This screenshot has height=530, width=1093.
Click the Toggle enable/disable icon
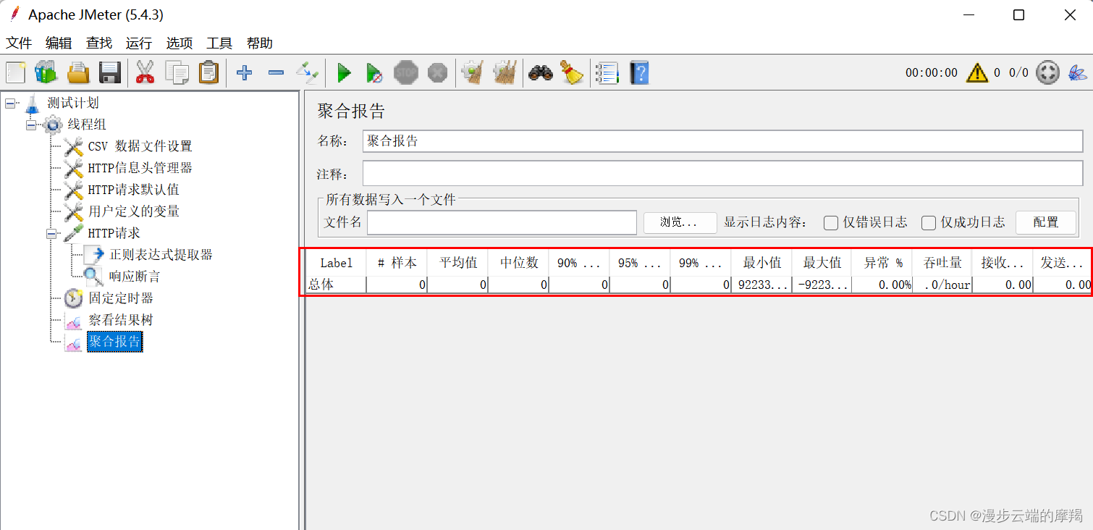point(307,72)
